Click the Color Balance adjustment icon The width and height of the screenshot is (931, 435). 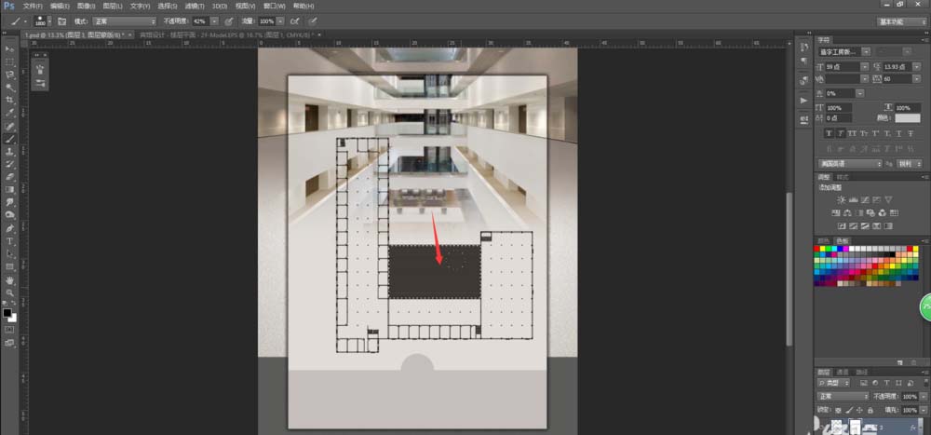[x=848, y=212]
